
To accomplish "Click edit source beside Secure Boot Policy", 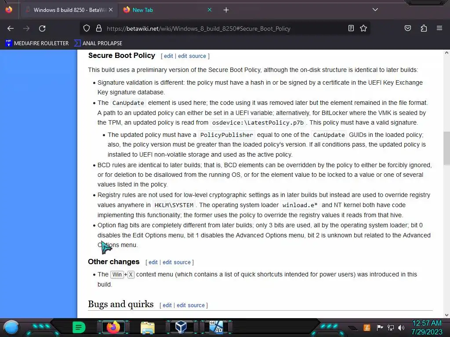I will 192,56.
